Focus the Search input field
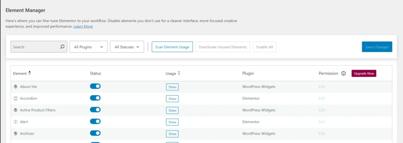This screenshot has width=403, height=143. click(x=39, y=47)
